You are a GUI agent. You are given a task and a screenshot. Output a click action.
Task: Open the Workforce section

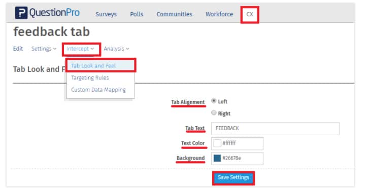point(219,14)
